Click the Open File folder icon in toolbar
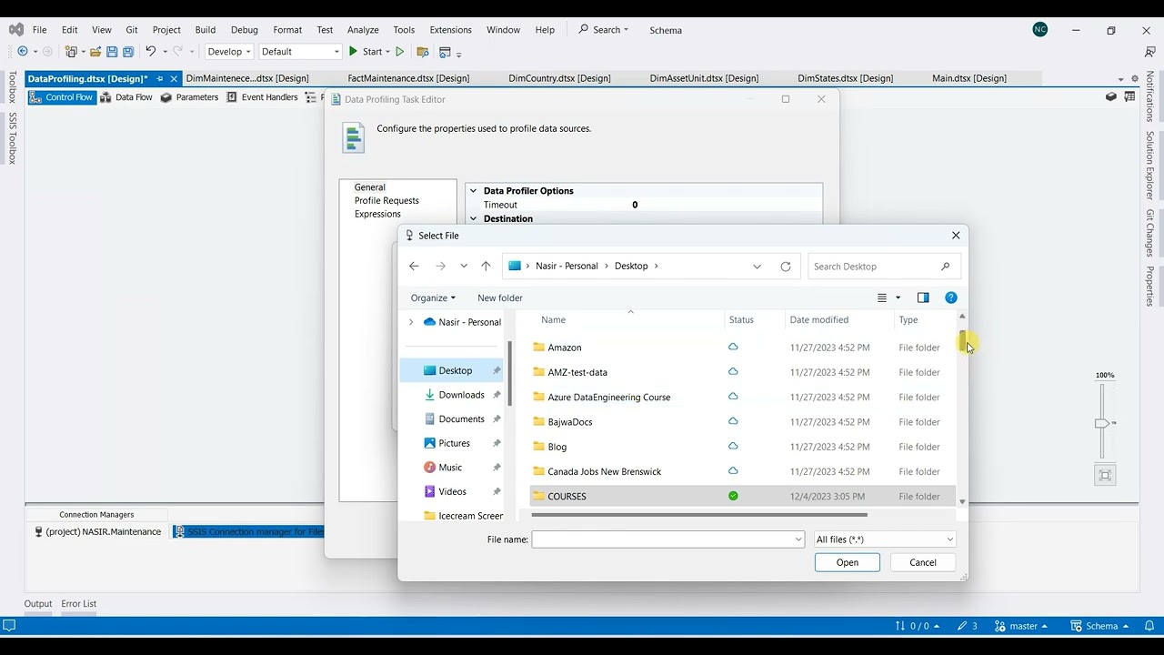Image resolution: width=1164 pixels, height=655 pixels. click(x=95, y=52)
